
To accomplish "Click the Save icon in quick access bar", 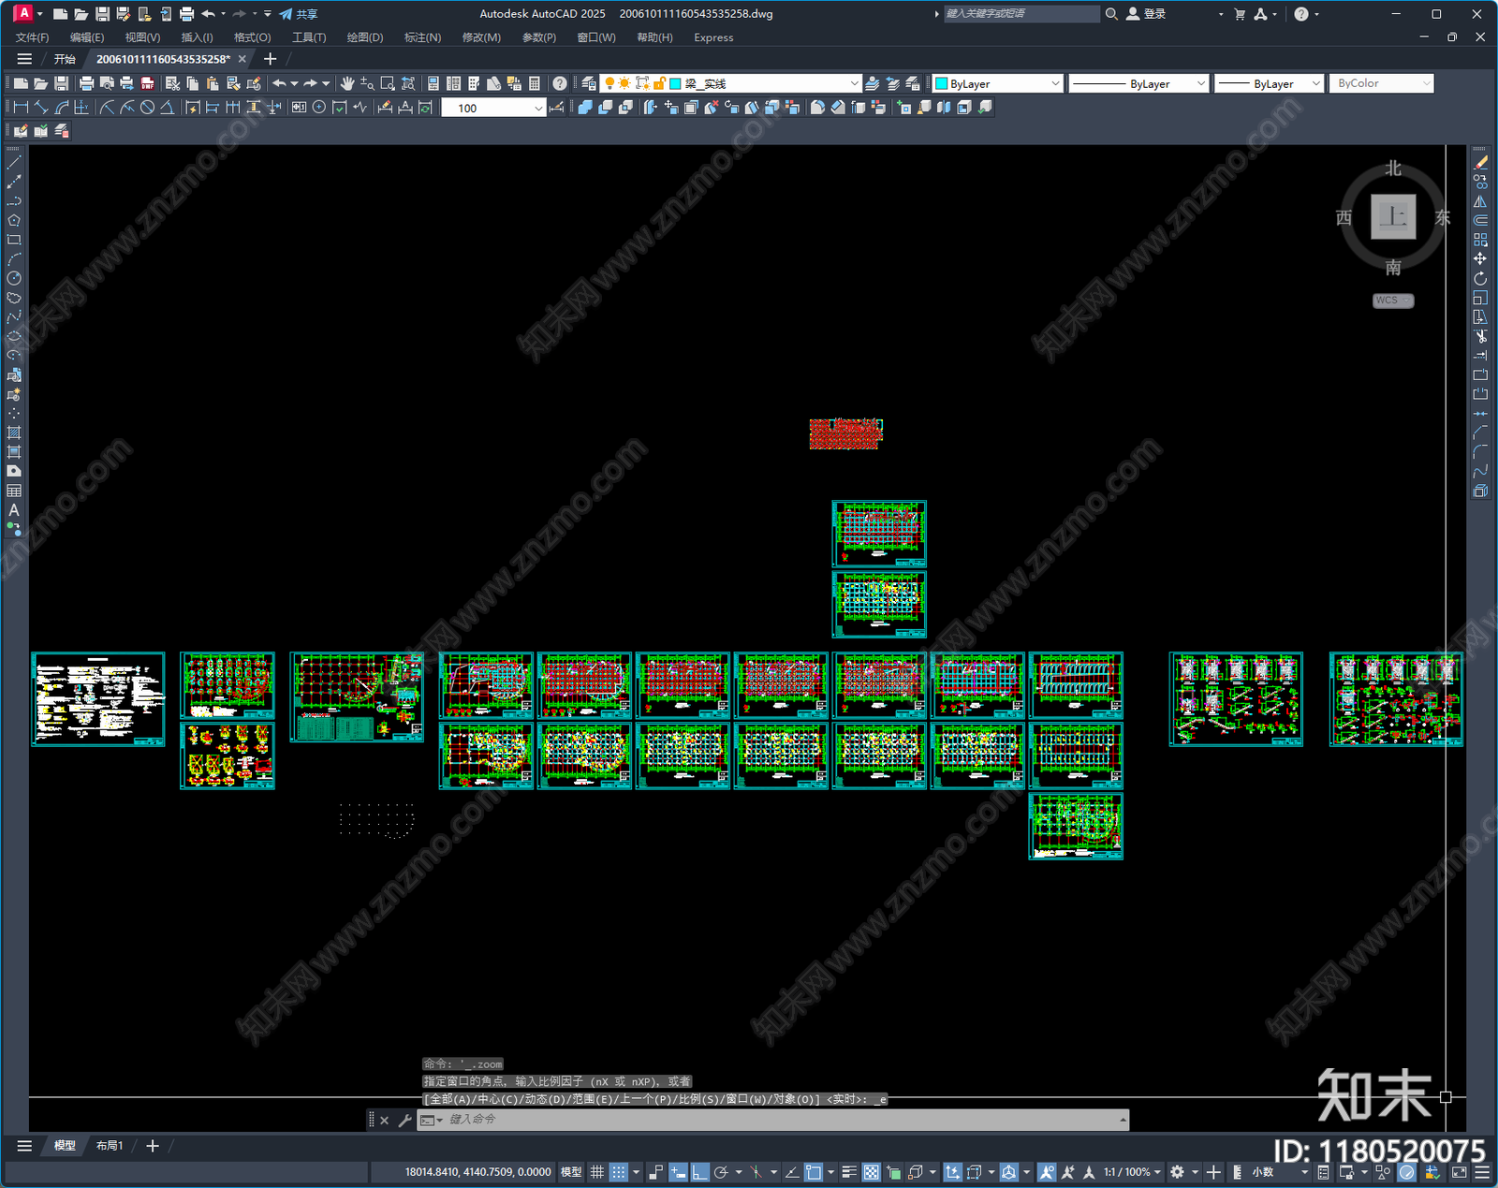I will (x=102, y=14).
